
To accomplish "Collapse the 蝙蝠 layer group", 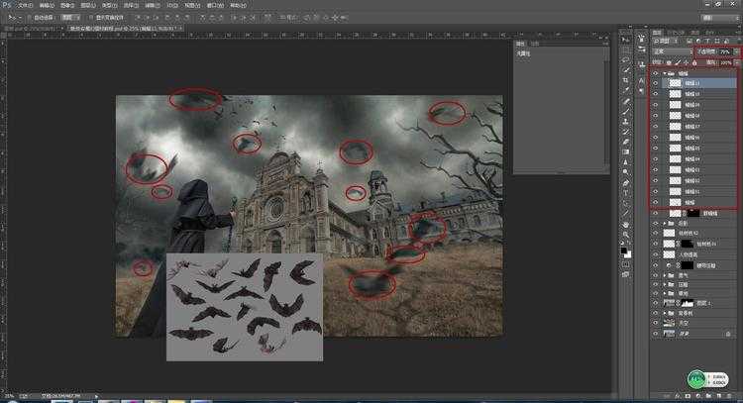I will [665, 73].
